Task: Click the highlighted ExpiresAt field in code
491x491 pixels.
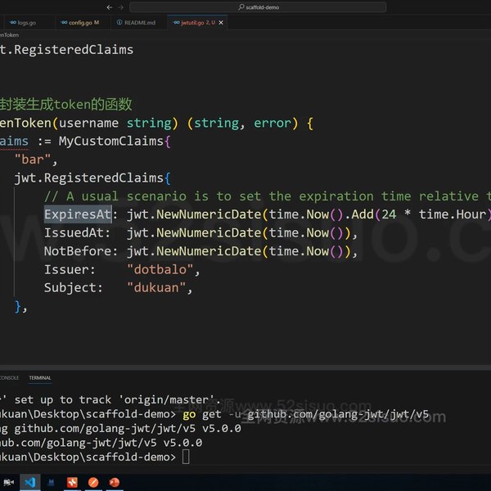Action: (x=77, y=214)
